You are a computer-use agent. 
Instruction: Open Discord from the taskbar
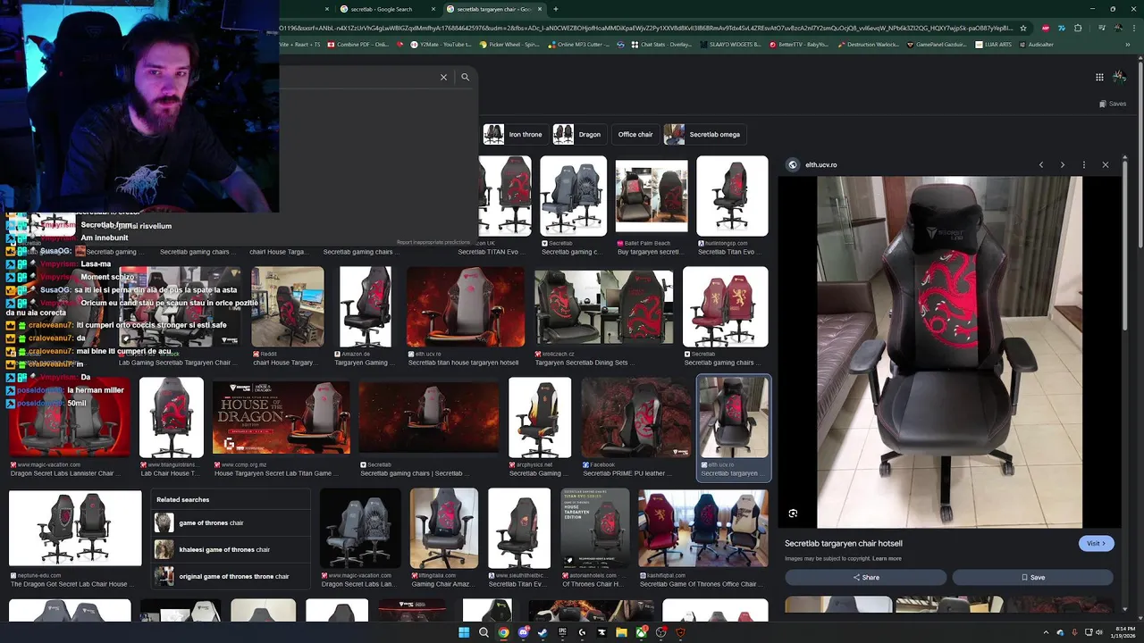523,632
